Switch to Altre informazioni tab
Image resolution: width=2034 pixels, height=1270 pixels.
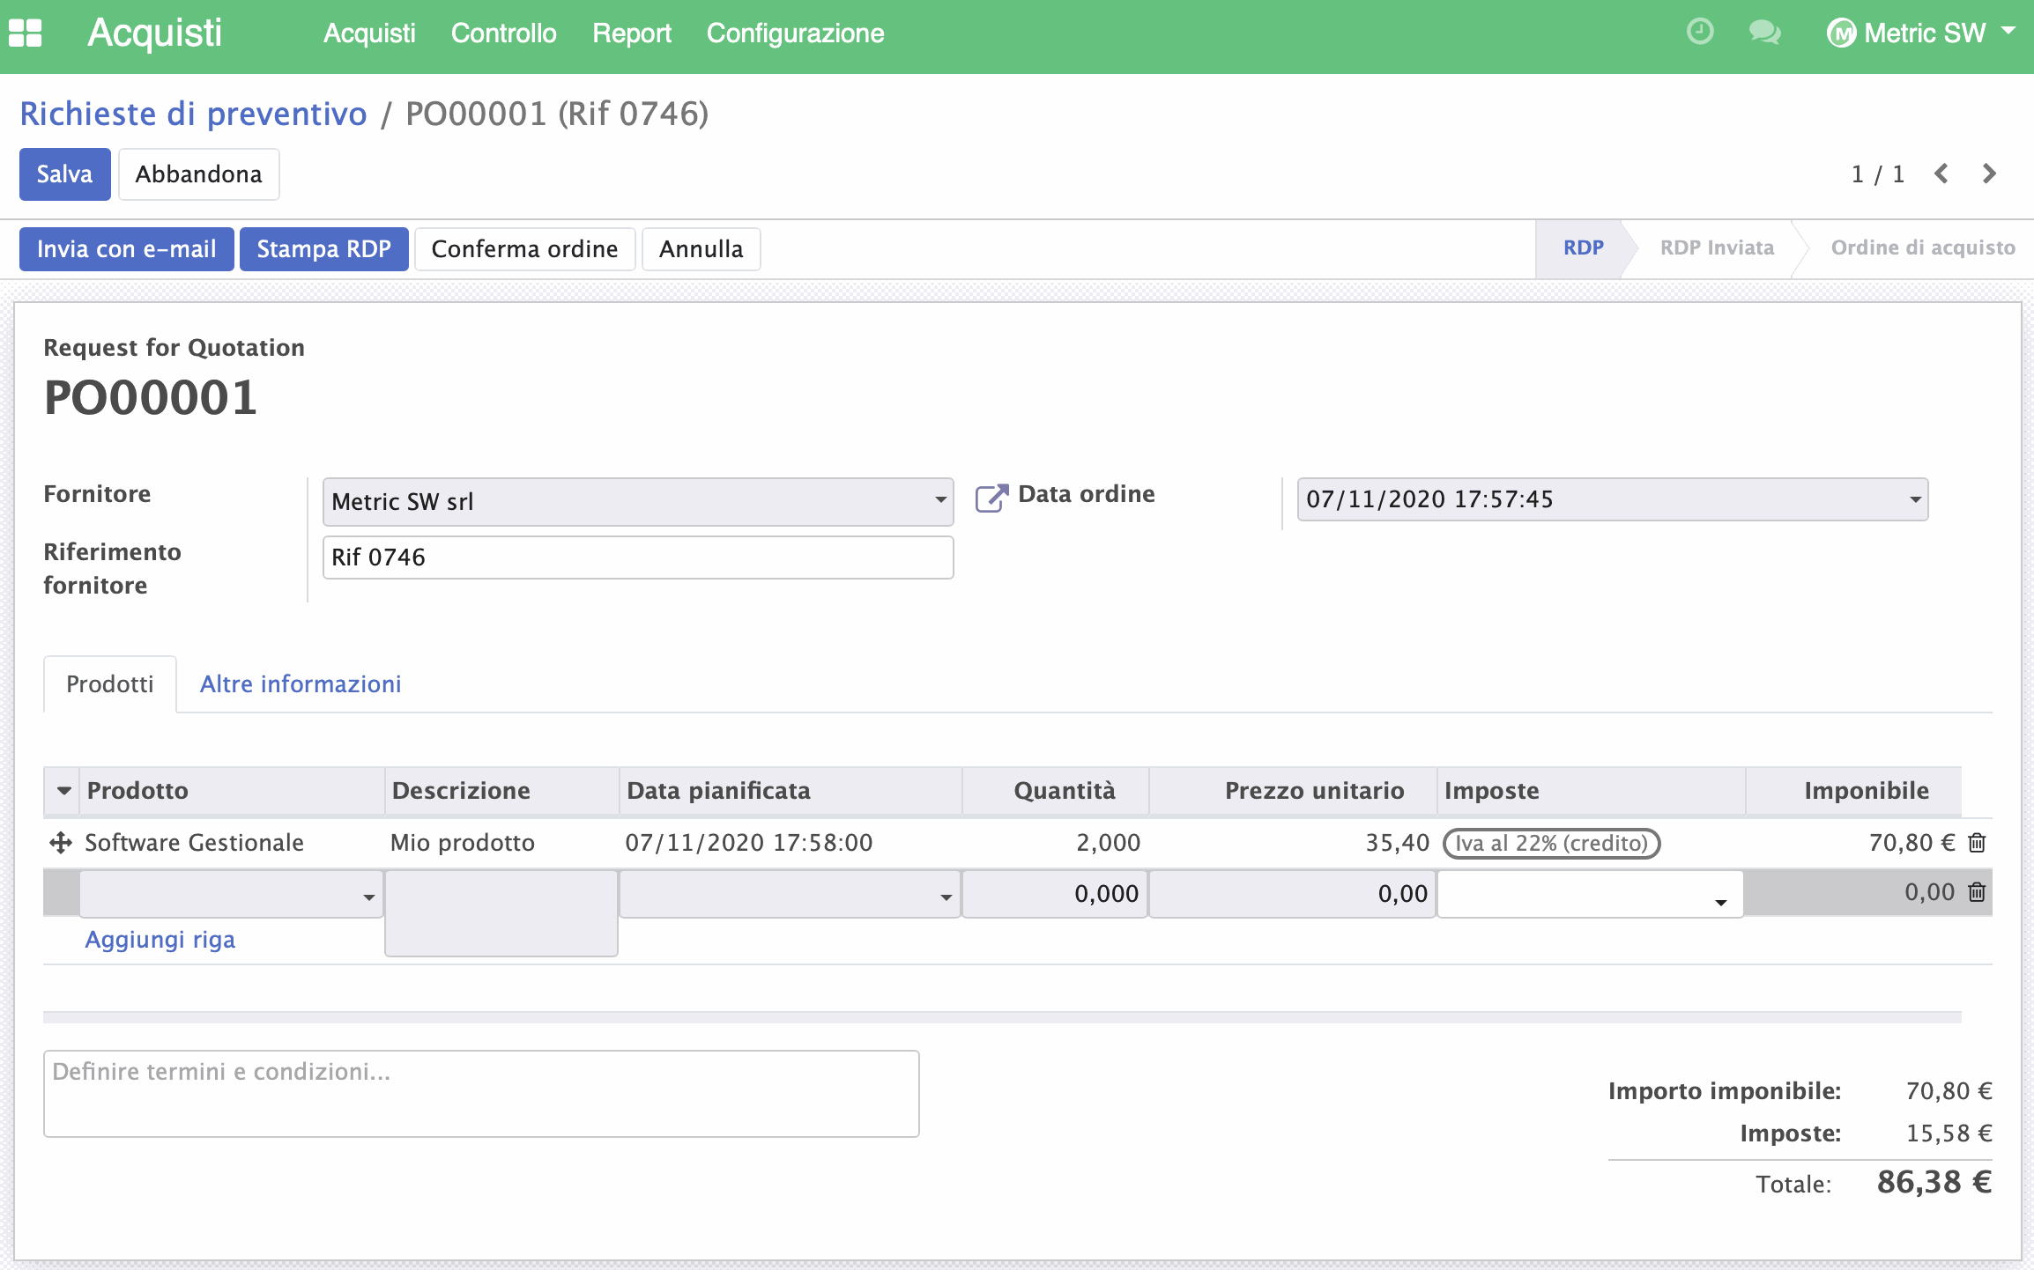click(301, 684)
